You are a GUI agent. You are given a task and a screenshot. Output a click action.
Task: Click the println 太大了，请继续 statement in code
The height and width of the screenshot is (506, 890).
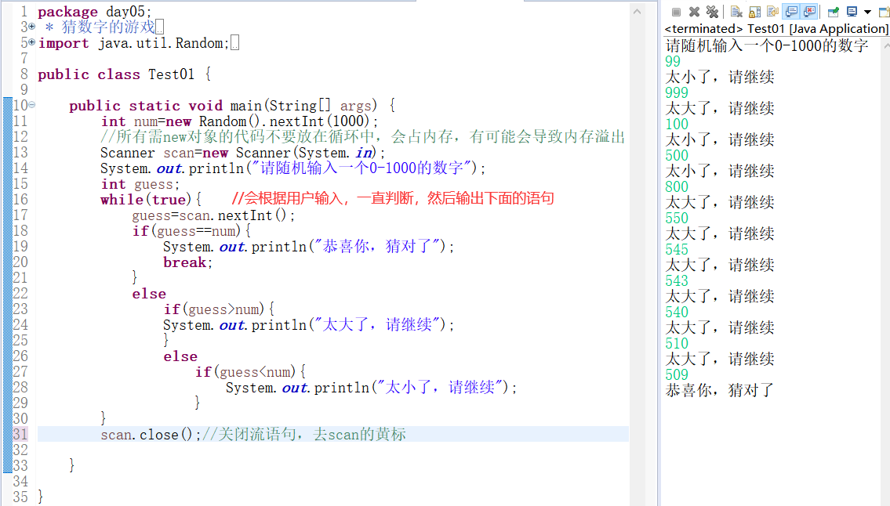309,325
